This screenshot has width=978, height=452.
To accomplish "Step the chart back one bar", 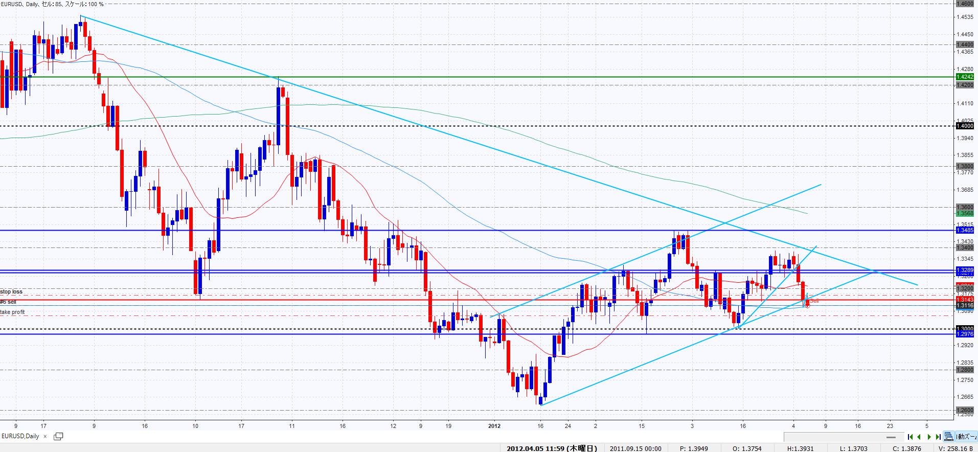I will [920, 437].
